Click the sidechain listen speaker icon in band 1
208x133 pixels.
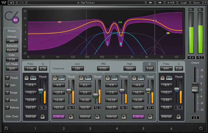43,116
